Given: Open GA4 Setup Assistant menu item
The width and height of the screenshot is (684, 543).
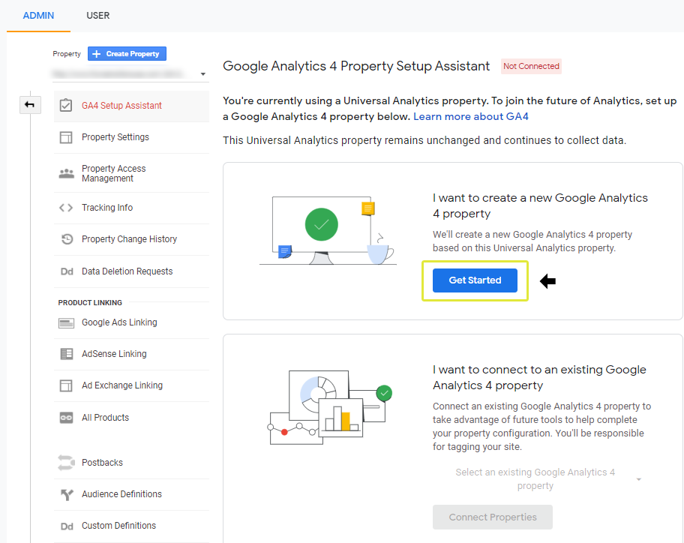Looking at the screenshot, I should pos(131,106).
